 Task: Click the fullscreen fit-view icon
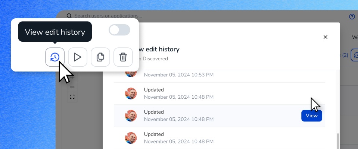pos(72,97)
